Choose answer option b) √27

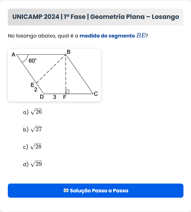tap(33, 129)
